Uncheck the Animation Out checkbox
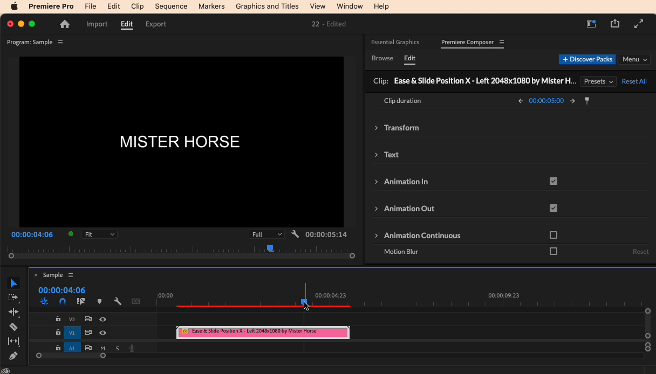This screenshot has width=656, height=374. (553, 208)
